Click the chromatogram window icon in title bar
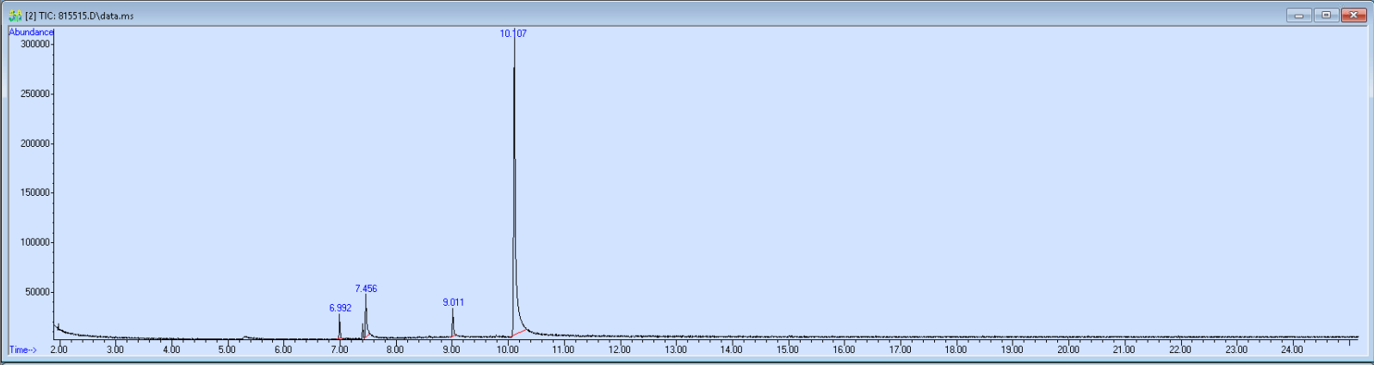1374x365 pixels. [x=15, y=15]
